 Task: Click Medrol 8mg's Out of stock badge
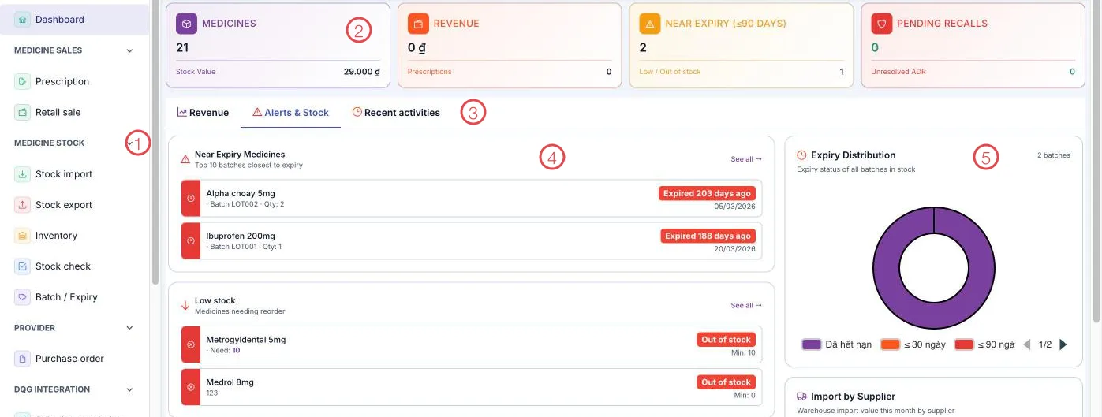tap(726, 382)
